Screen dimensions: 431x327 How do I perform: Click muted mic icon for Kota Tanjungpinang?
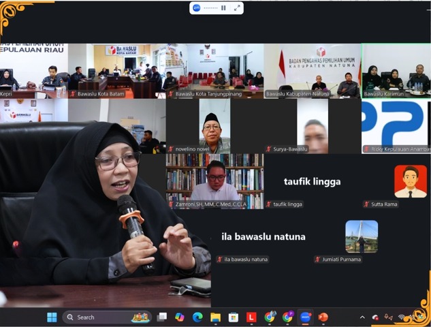click(171, 94)
